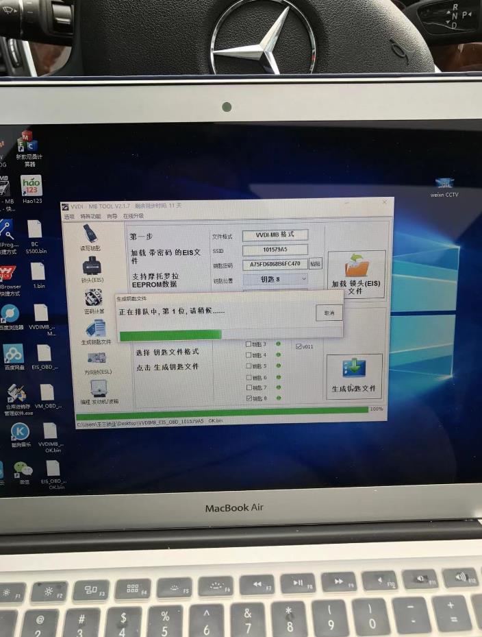The width and height of the screenshot is (482, 637).
Task: Open the 密码计算 password calculation tool
Action: (93, 298)
